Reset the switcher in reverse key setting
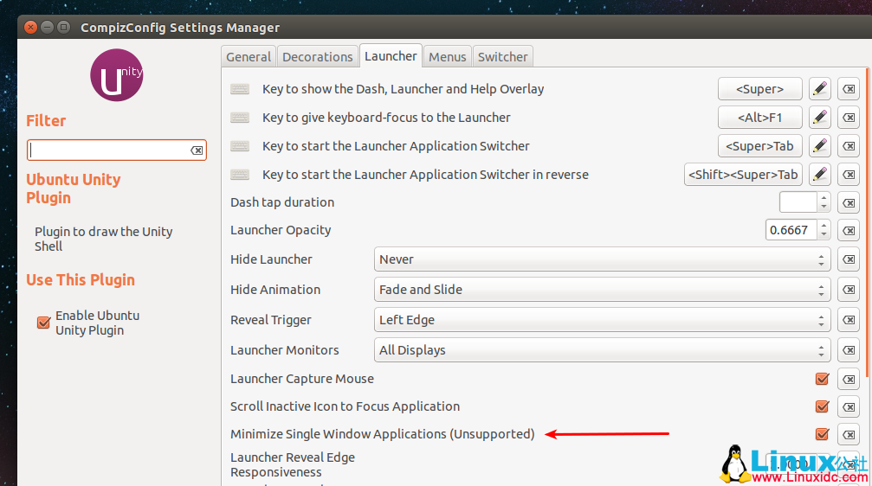Image resolution: width=872 pixels, height=486 pixels. (849, 175)
